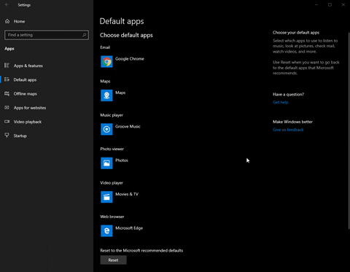
Task: Click the Apps & features icon
Action: (x=7, y=66)
